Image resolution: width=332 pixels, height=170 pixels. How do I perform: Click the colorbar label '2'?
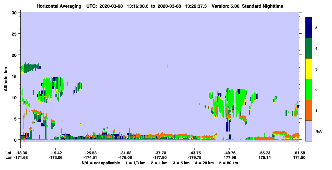316,90
